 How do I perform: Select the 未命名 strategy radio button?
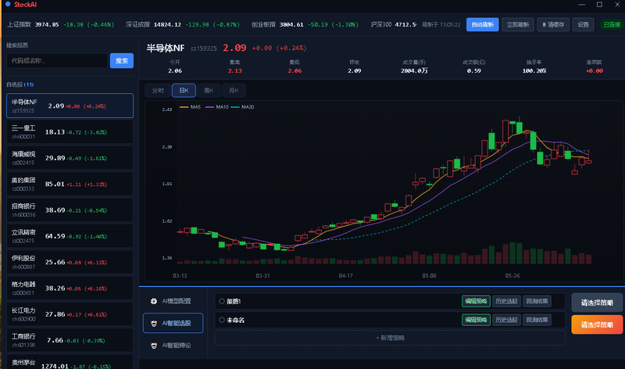[x=222, y=320]
